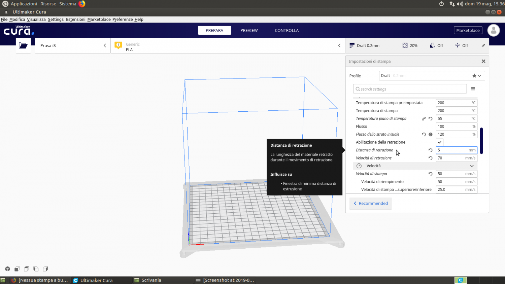This screenshot has width=505, height=284.
Task: Click the support Off icon
Action: point(432,45)
